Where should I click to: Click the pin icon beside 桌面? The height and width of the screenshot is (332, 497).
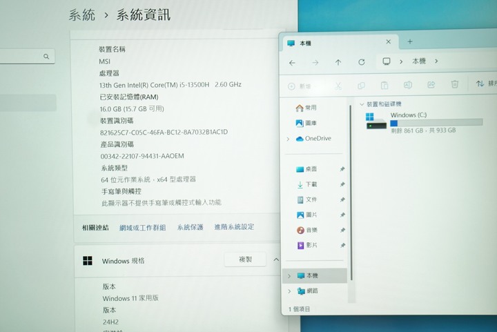pos(342,169)
